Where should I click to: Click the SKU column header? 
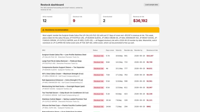[x=43, y=50]
